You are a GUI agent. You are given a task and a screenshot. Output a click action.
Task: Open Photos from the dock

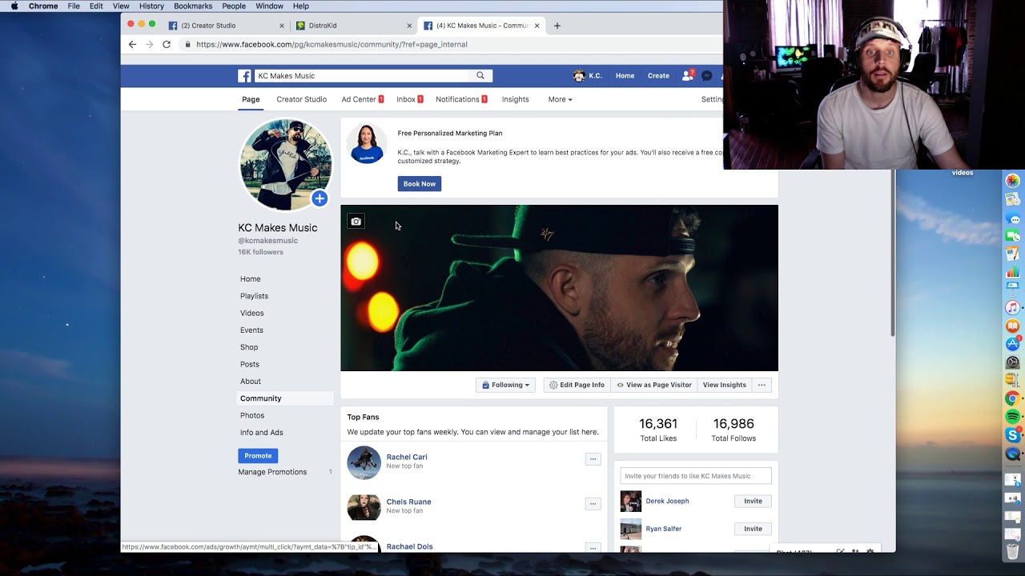(x=1013, y=181)
